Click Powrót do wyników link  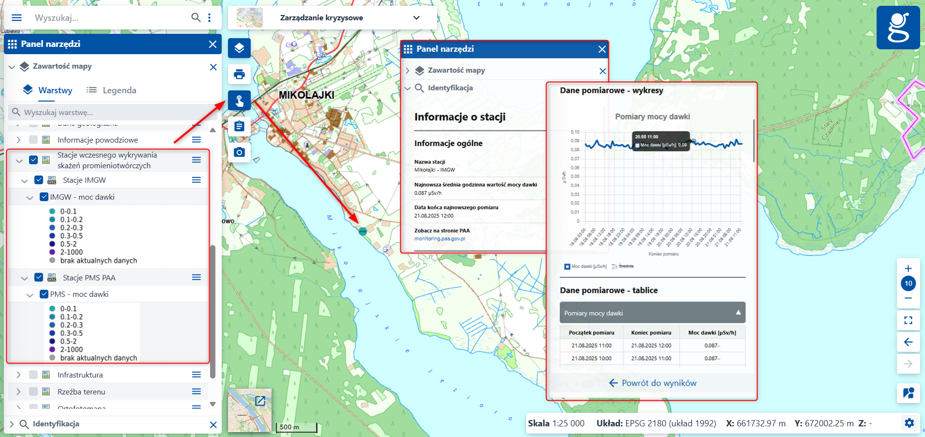652,383
